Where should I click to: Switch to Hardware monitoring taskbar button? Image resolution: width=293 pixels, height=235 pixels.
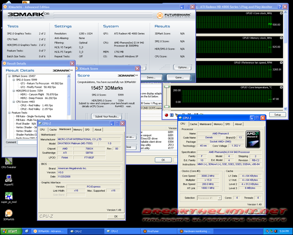point(195,231)
